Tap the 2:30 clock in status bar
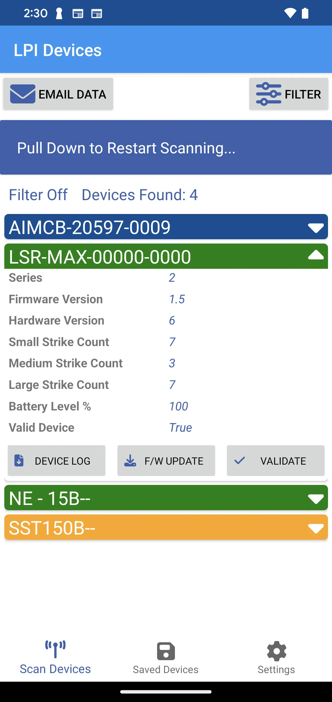The image size is (332, 702). point(36,13)
